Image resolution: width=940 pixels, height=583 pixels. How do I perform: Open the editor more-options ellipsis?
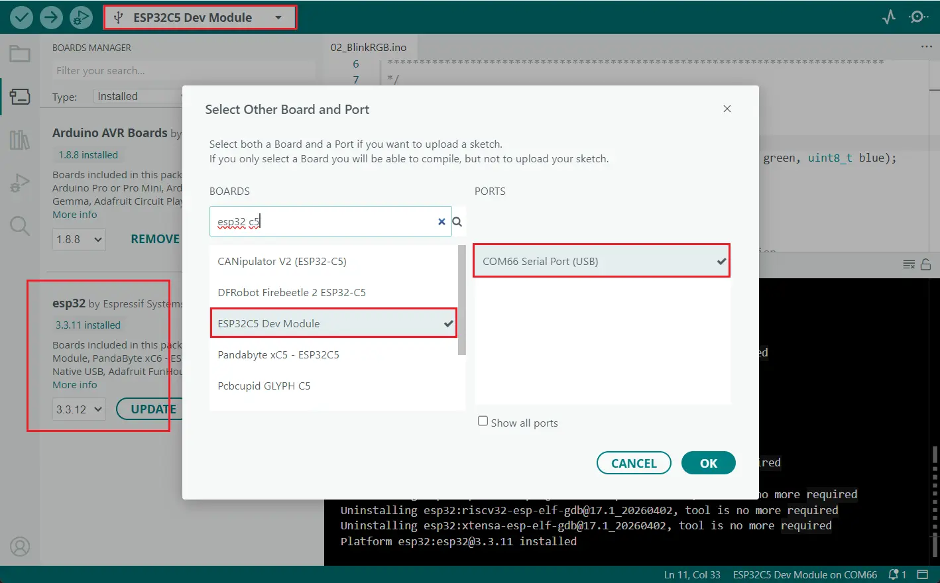coord(926,47)
